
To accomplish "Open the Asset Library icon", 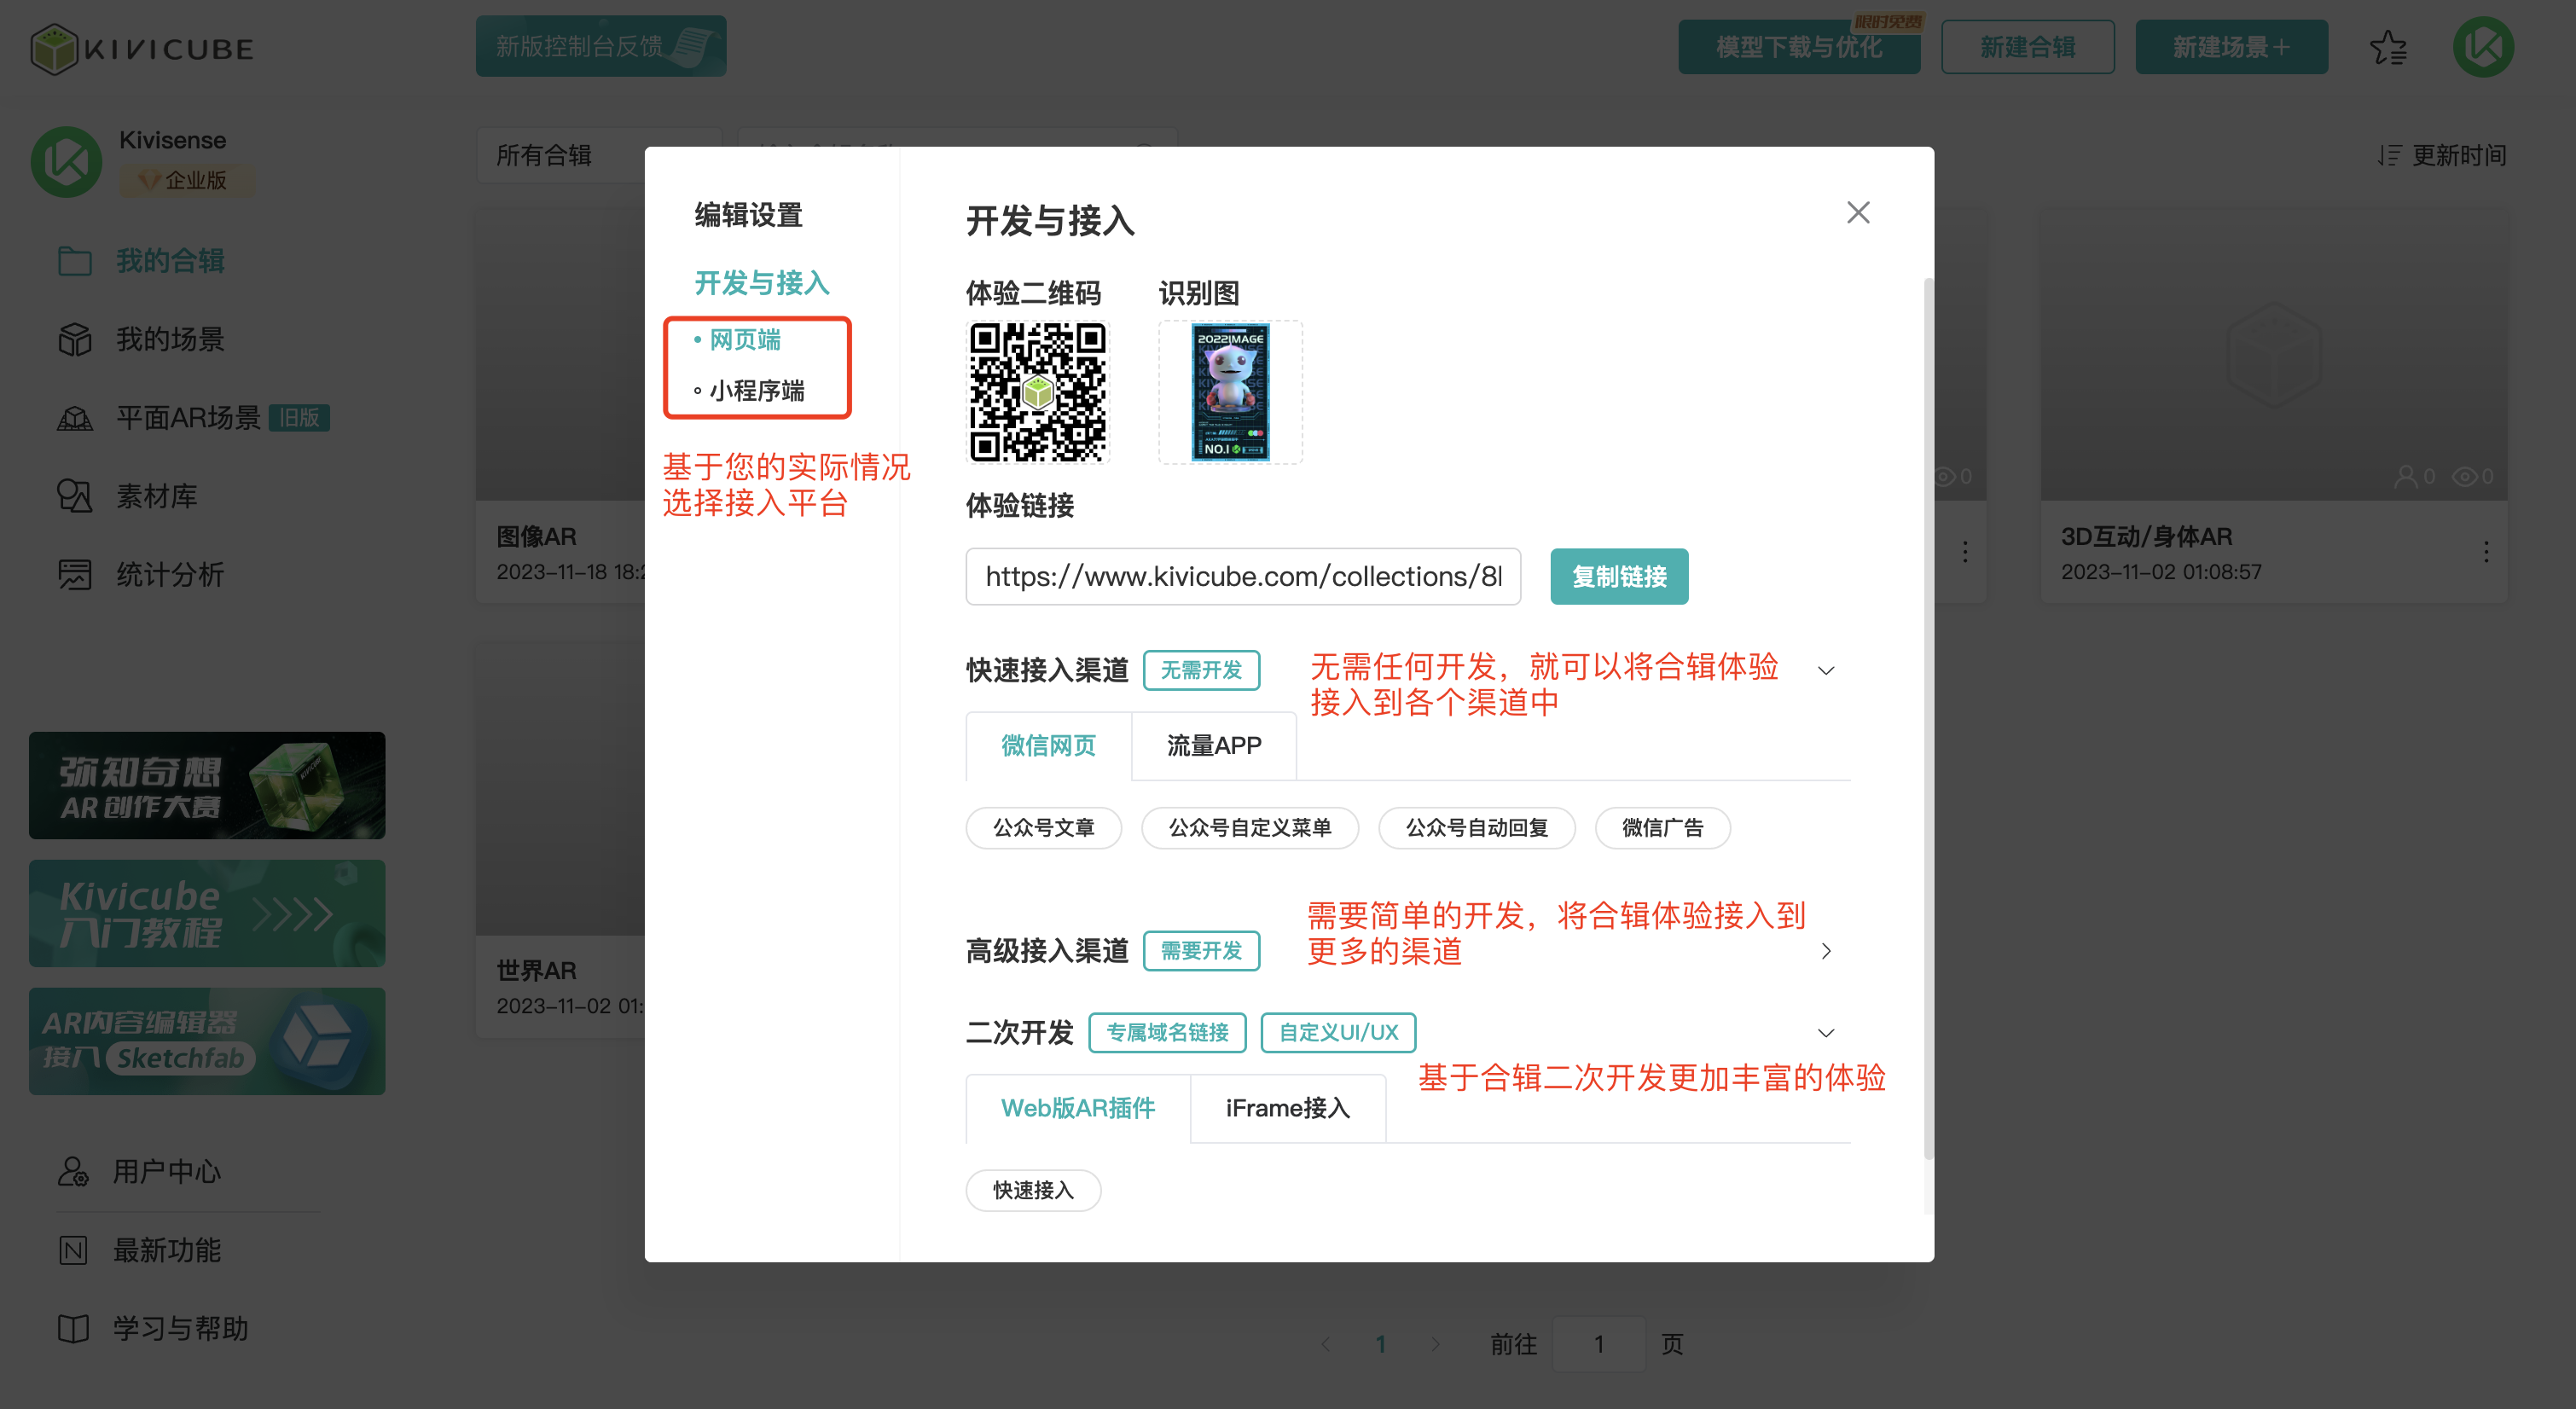I will point(74,496).
